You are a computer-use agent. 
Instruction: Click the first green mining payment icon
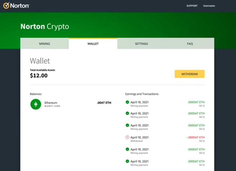click(x=127, y=102)
